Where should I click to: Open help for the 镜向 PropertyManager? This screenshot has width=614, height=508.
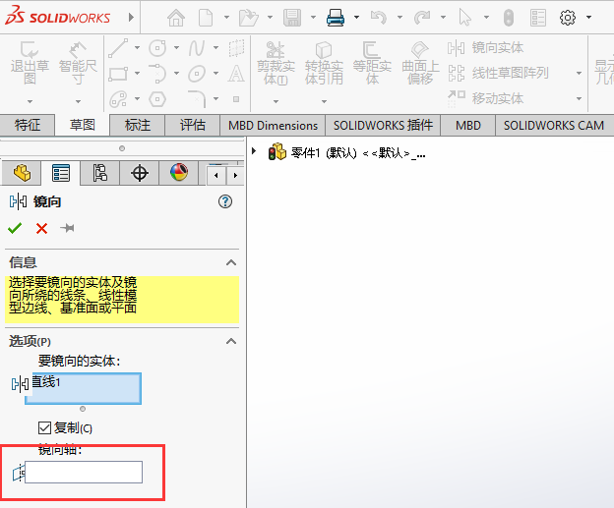[x=225, y=201]
